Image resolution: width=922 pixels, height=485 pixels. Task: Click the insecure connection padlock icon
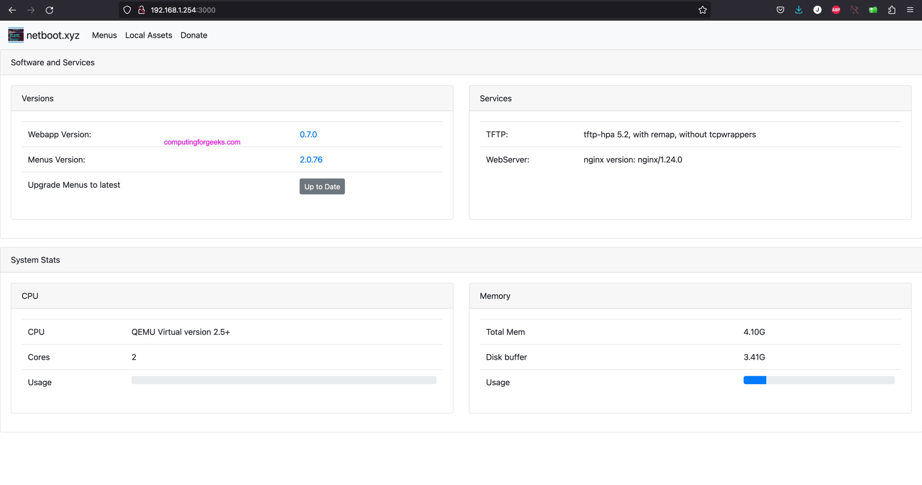[142, 9]
